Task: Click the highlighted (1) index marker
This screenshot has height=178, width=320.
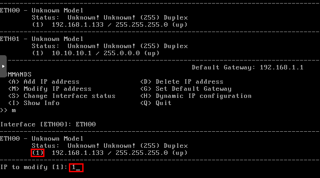Action: pyautogui.click(x=37, y=153)
